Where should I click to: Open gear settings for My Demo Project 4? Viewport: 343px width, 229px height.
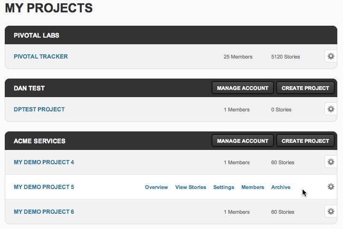tap(331, 162)
